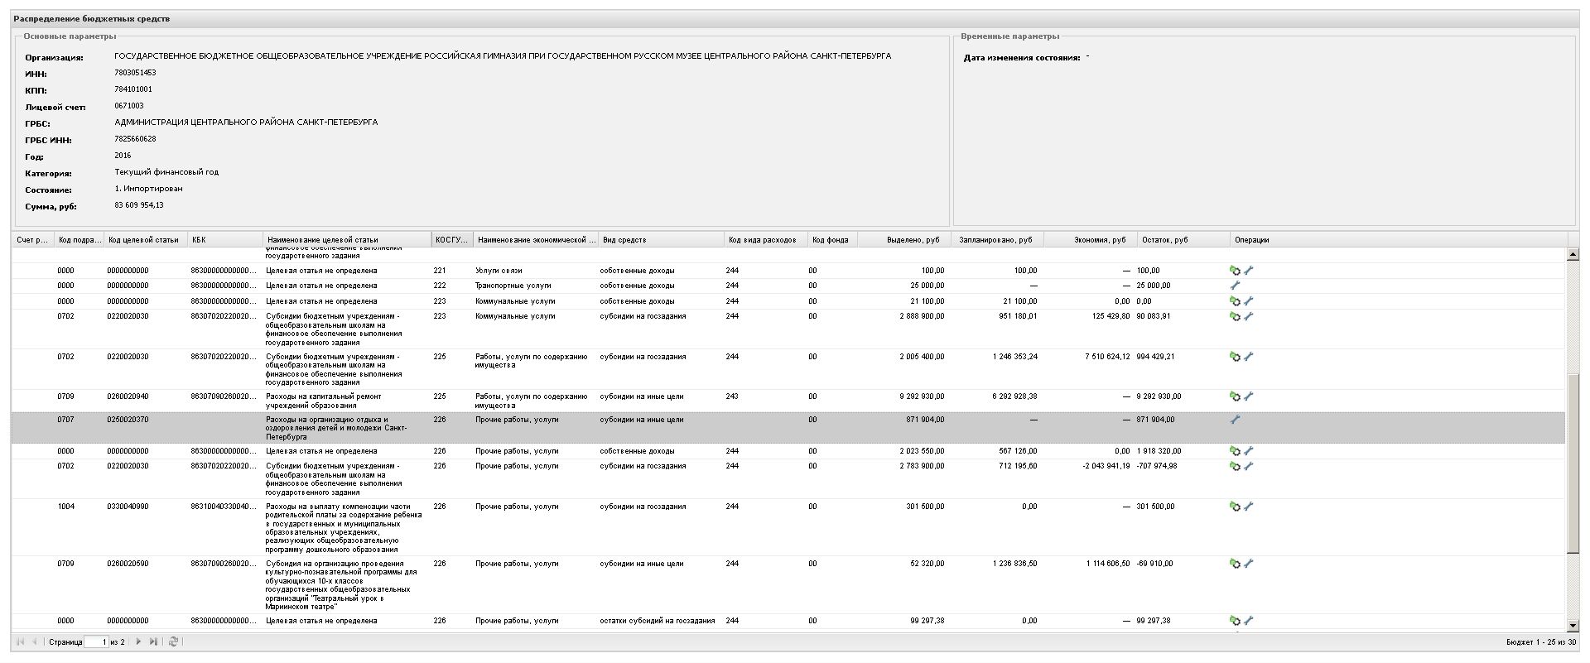The height and width of the screenshot is (663, 1590).
Task: Click the Код подразделения column header
Action: (79, 240)
